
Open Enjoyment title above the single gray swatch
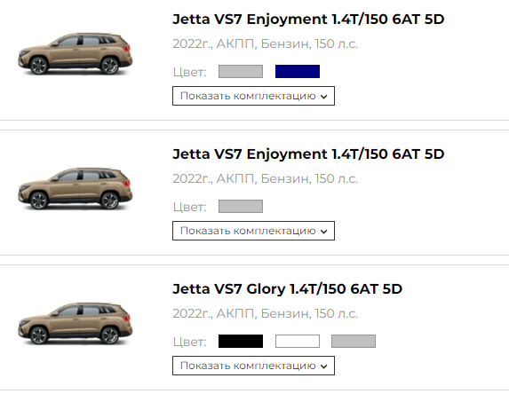click(x=308, y=154)
